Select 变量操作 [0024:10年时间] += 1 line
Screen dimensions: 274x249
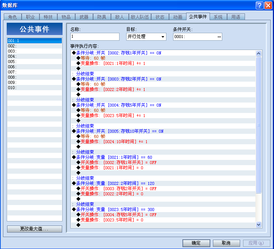(163, 142)
